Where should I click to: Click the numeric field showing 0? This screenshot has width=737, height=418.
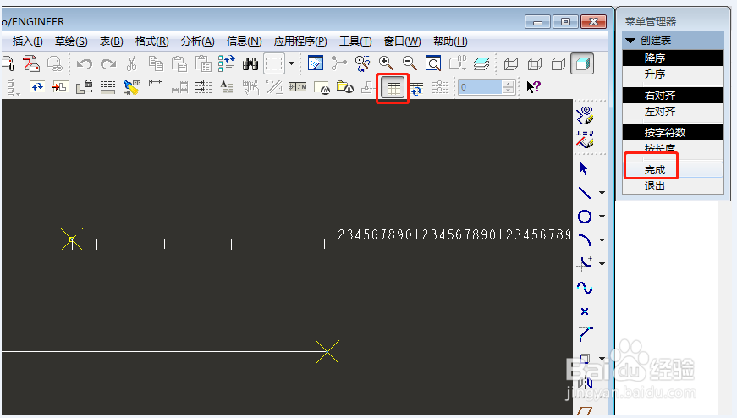[481, 87]
